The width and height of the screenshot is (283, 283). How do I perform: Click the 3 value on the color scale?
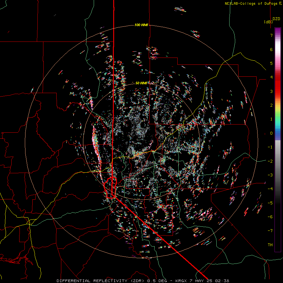tap(271, 91)
